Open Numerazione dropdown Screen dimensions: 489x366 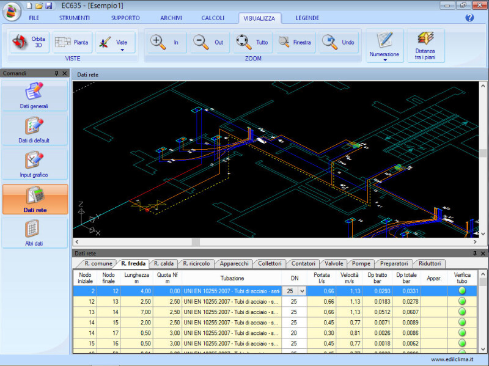pos(384,46)
